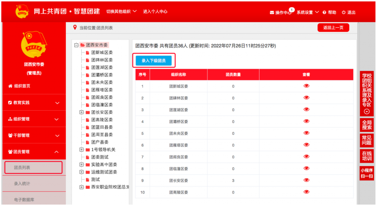Click the 录入下级团员 button
Image resolution: width=377 pixels, height=206 pixels.
pos(153,61)
